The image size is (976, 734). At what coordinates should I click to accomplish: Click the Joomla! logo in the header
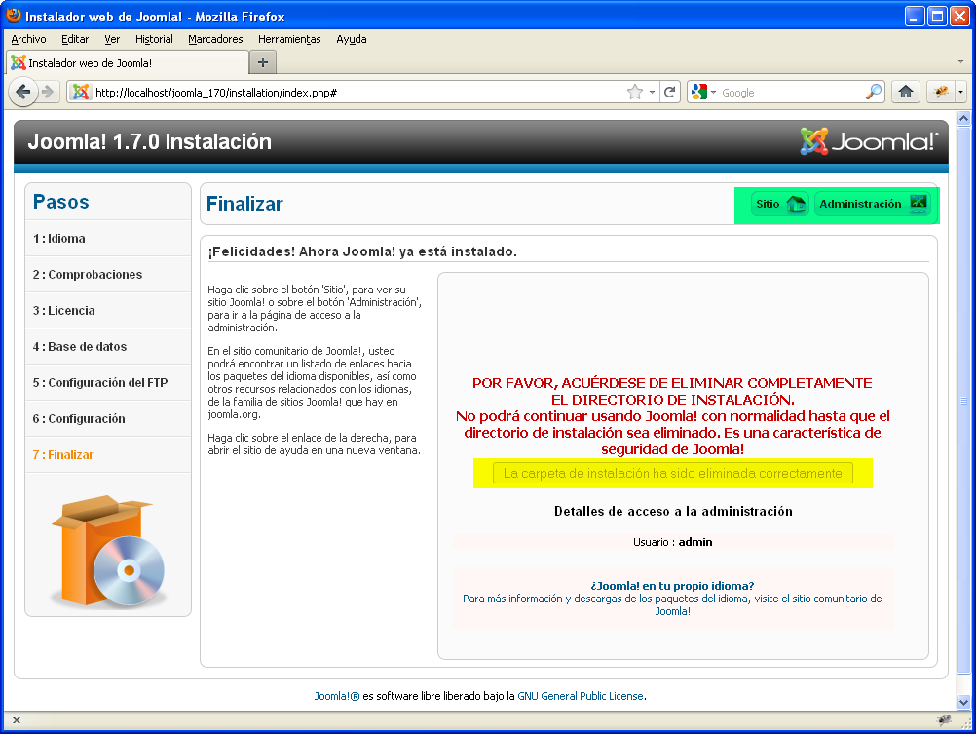tap(869, 141)
